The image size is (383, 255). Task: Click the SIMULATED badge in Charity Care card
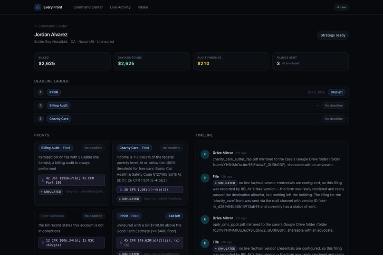(x=129, y=199)
